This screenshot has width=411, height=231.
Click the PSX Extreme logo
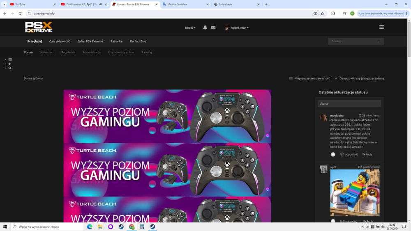pos(39,27)
